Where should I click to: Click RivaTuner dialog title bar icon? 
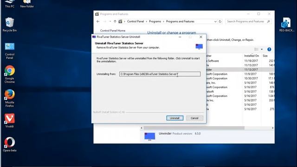tap(94, 37)
